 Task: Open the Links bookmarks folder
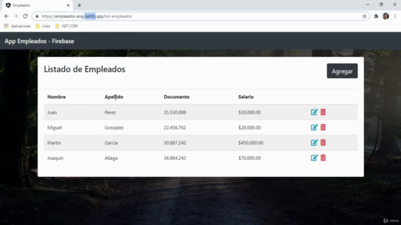click(x=43, y=26)
